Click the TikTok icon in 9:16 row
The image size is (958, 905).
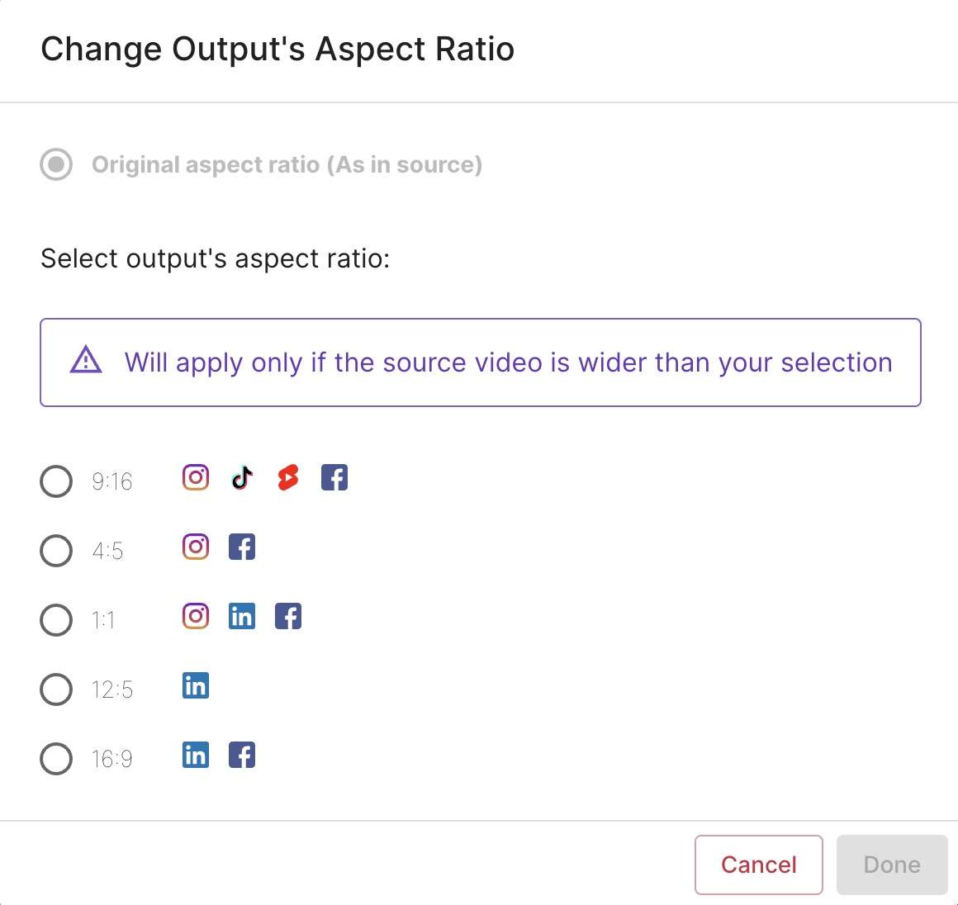pyautogui.click(x=242, y=477)
